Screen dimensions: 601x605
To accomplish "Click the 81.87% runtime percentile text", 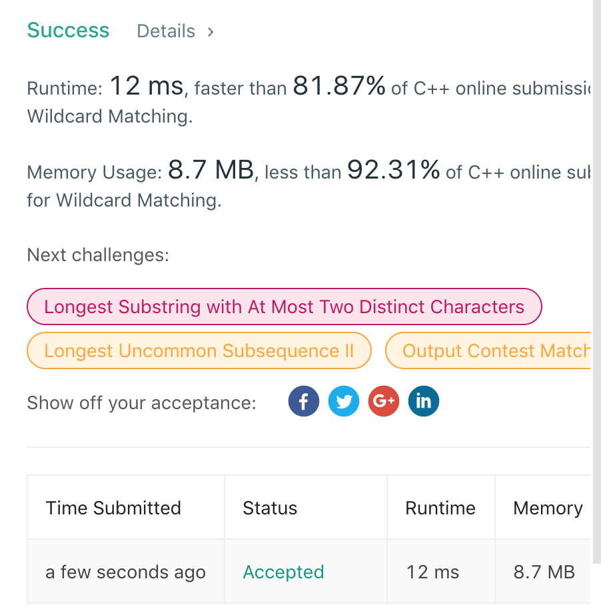I will pyautogui.click(x=339, y=87).
